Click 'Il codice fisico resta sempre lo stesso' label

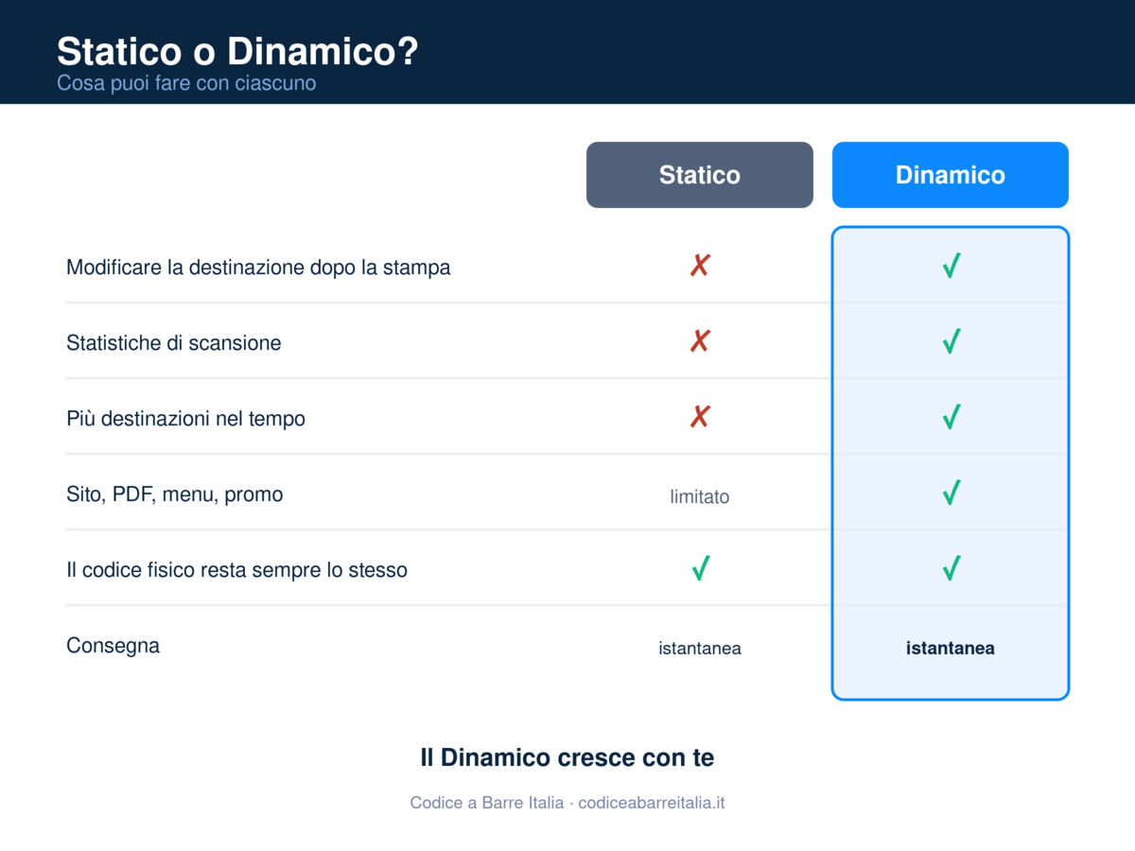pyautogui.click(x=236, y=570)
